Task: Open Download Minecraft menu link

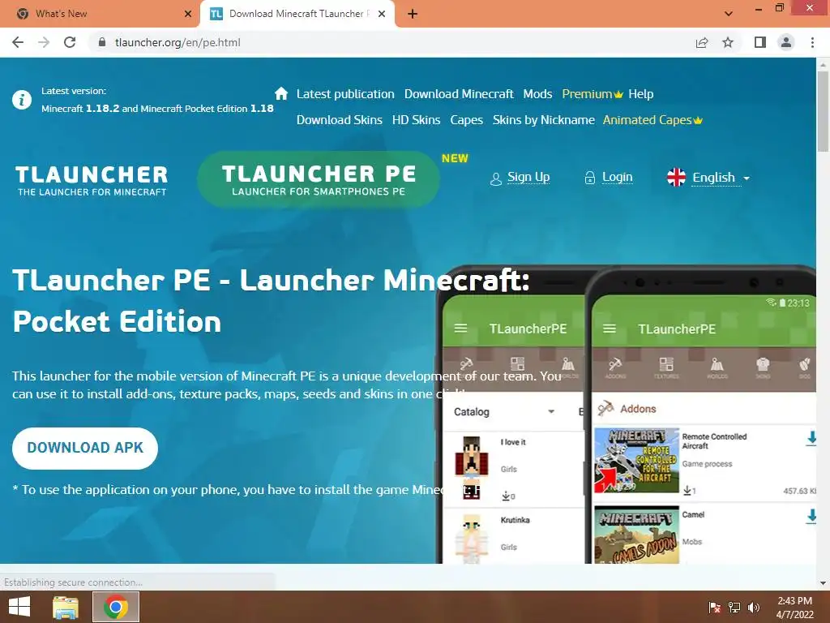Action: (459, 94)
